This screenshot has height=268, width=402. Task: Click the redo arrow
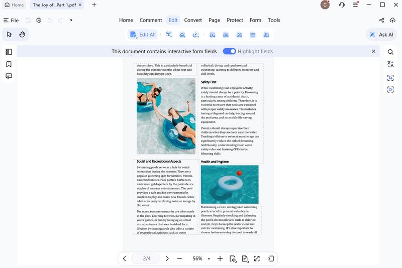tap(60, 20)
